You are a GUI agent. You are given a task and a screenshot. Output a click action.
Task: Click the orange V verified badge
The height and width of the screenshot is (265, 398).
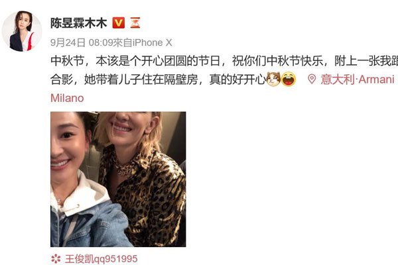[119, 23]
